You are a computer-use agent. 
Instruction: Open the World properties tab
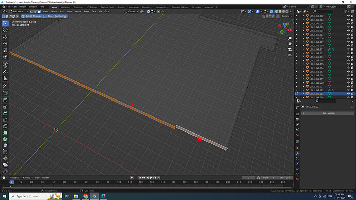(x=297, y=135)
